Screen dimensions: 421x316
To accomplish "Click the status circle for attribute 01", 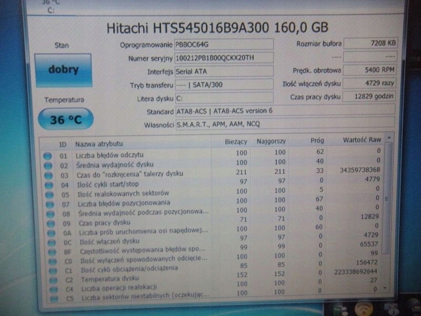I will click(x=47, y=156).
